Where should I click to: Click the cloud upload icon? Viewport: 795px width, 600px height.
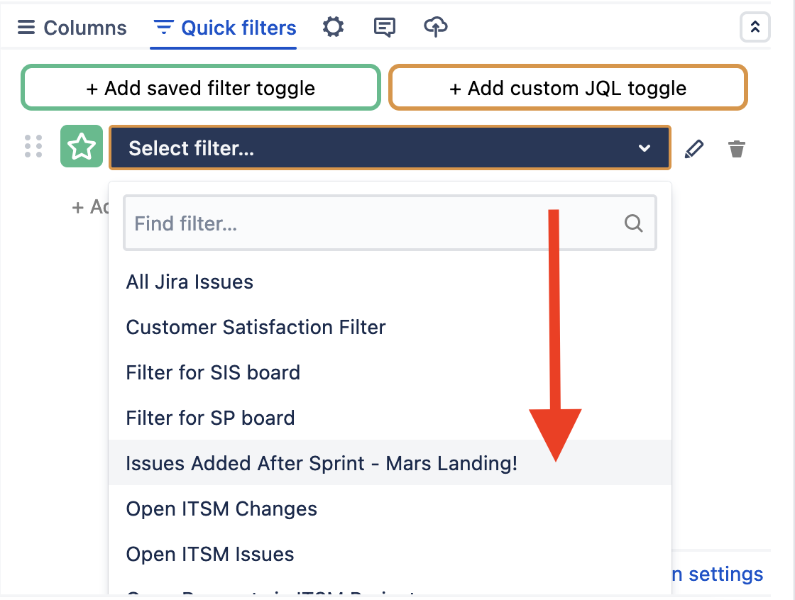435,28
